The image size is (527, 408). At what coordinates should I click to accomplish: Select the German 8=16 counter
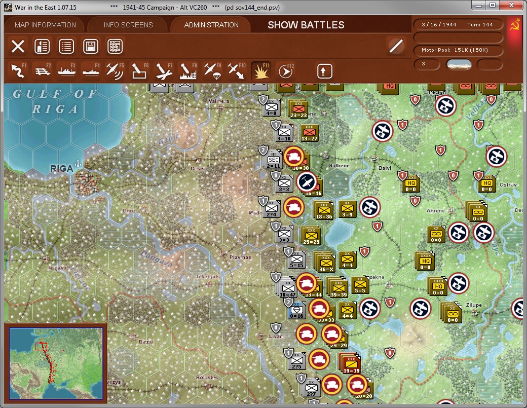point(296,311)
